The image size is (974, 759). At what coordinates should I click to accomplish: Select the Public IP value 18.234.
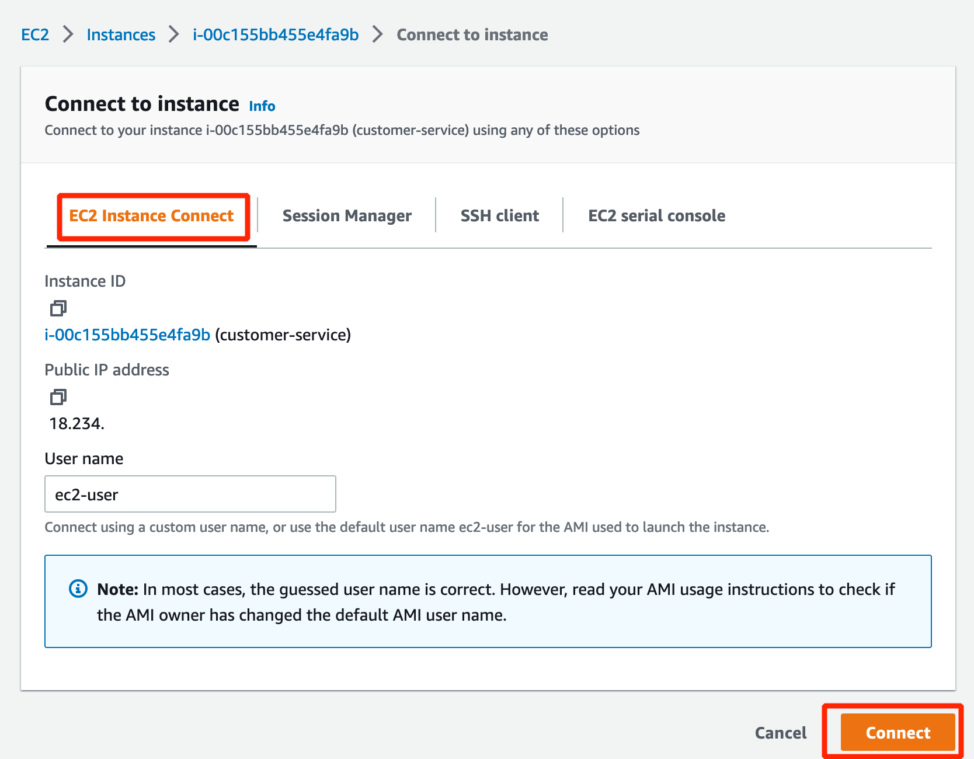76,424
